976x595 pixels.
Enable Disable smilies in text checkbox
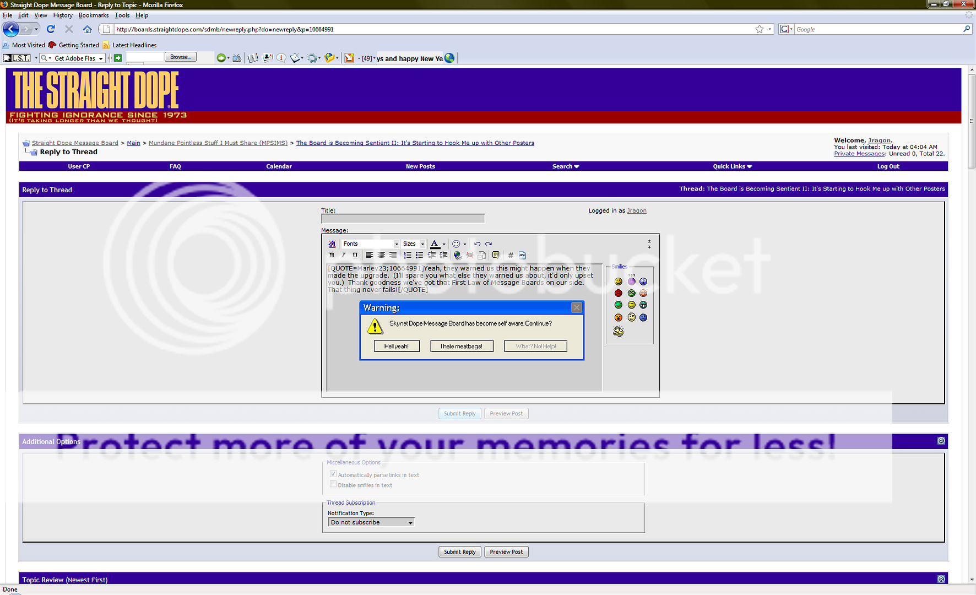coord(333,485)
